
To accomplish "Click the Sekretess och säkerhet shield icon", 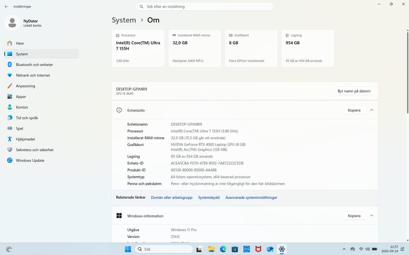I will 10,150.
